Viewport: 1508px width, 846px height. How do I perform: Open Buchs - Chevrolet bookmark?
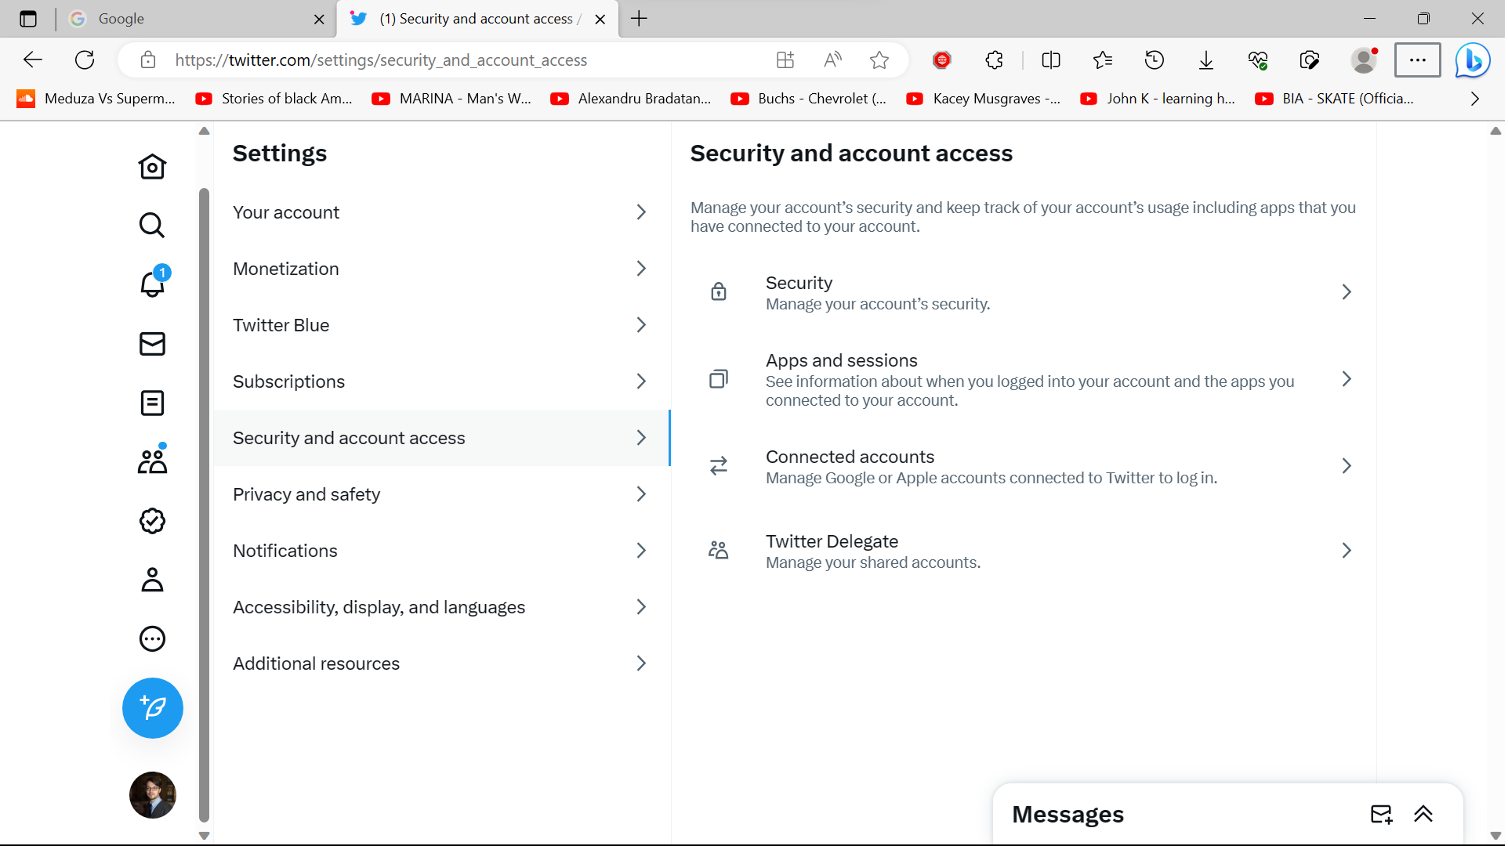point(809,99)
